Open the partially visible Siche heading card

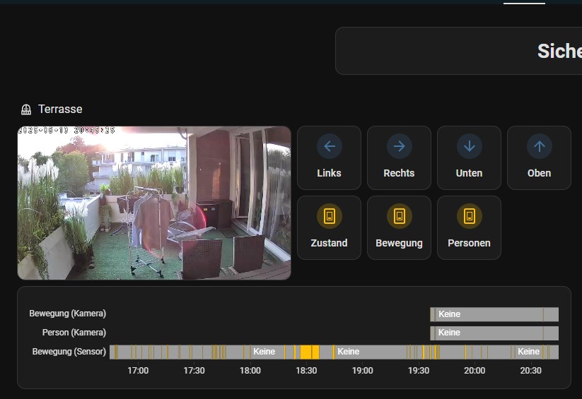pos(458,51)
